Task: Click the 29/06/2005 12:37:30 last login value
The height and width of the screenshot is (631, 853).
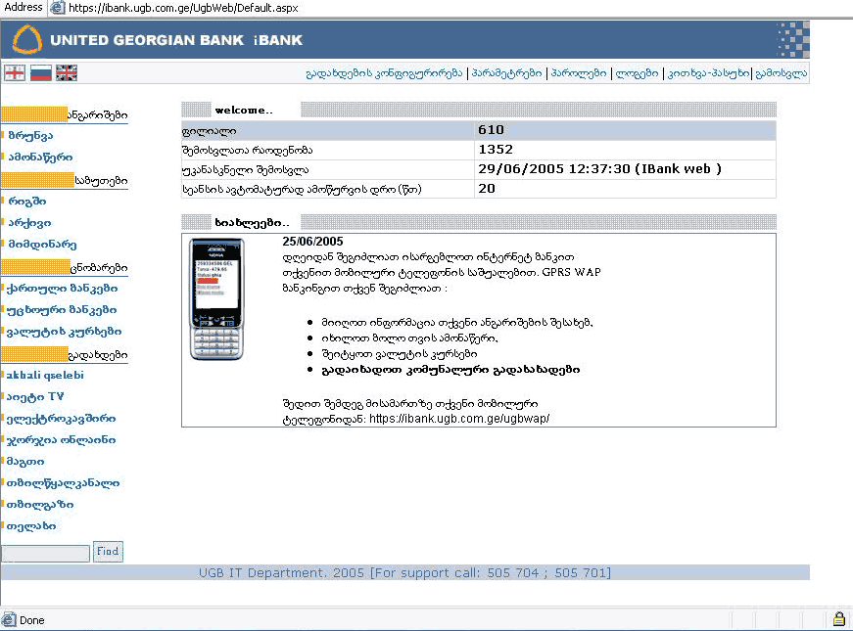Action: point(600,169)
